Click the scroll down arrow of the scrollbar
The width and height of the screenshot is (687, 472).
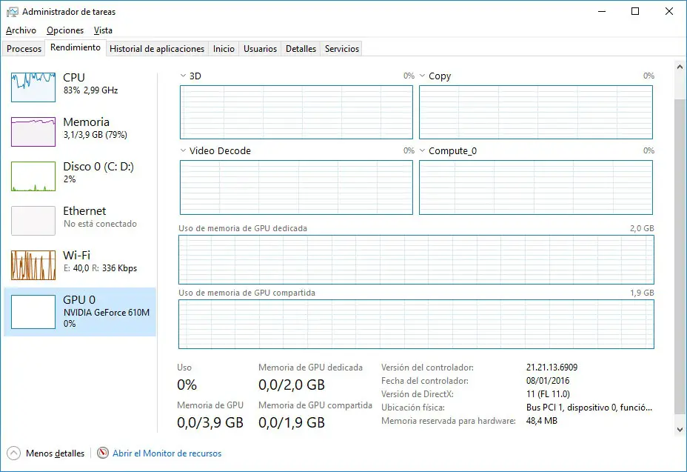click(x=680, y=429)
